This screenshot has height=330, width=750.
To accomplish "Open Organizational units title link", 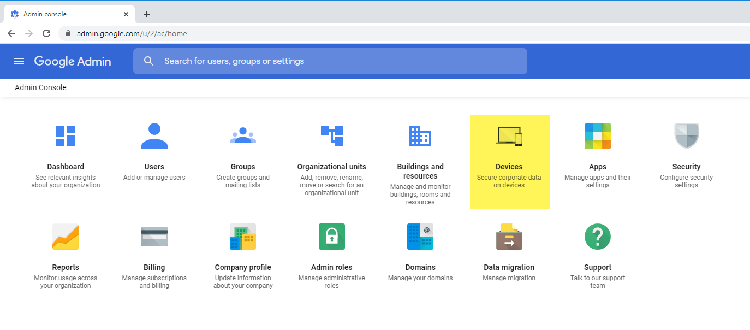I will [x=332, y=167].
